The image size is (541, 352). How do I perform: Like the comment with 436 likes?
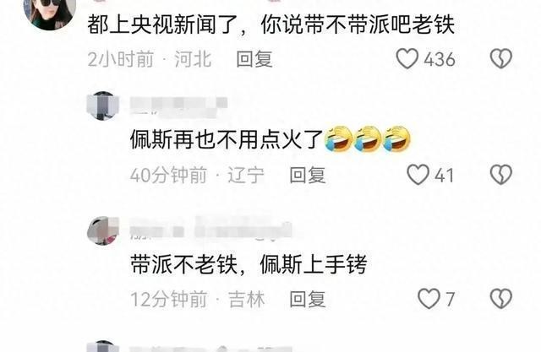click(407, 58)
